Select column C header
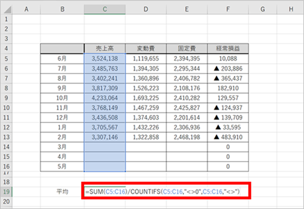The height and width of the screenshot is (209, 304). pyautogui.click(x=105, y=9)
